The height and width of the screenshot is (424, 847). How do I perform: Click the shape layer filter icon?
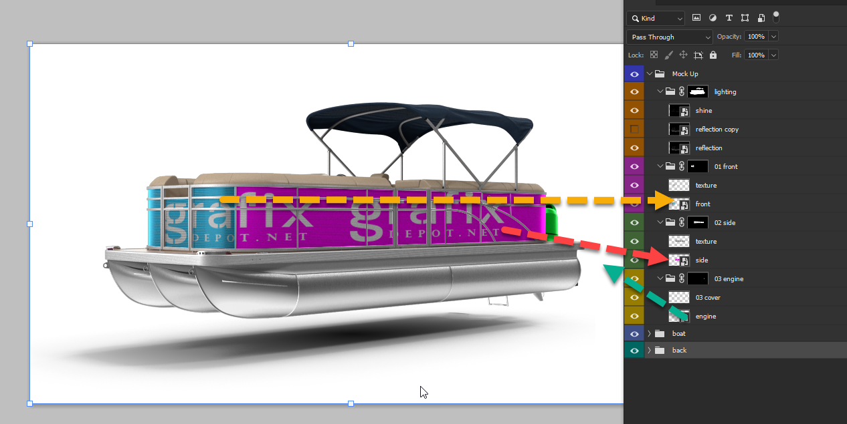click(x=745, y=18)
